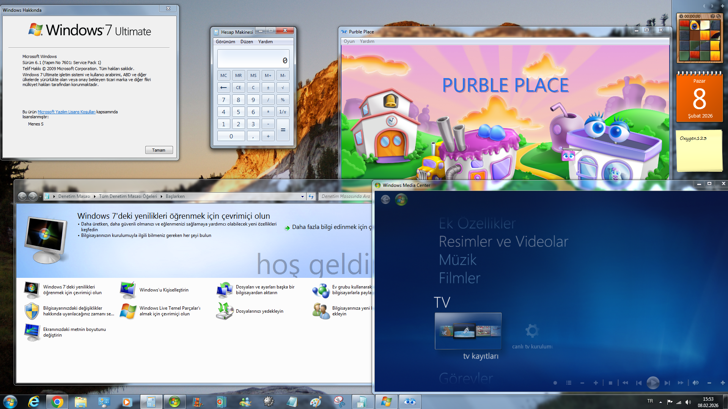Open 'canlı tv kurulumu' gear in Media Center
The image size is (728, 409).
coord(532,331)
